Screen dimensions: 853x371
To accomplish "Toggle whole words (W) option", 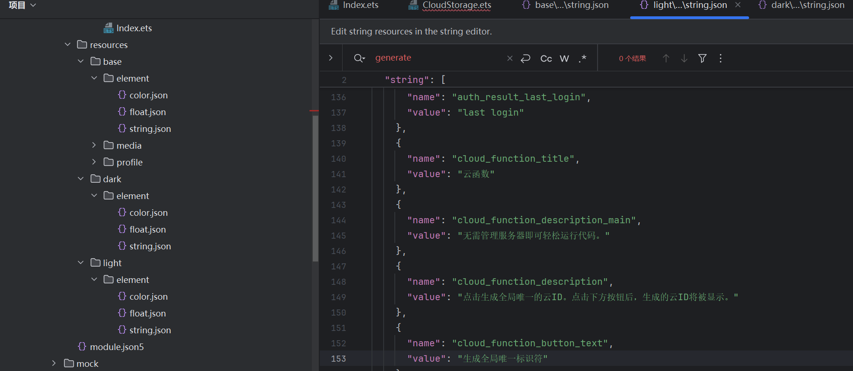I will coord(564,58).
